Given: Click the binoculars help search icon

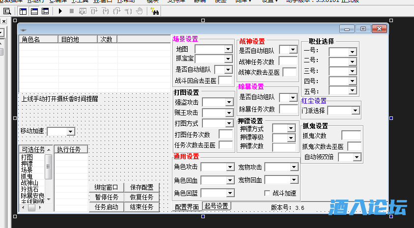Looking at the screenshot, I should point(156,11).
